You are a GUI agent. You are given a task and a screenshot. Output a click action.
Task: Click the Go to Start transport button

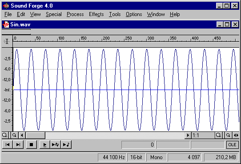tap(8, 144)
